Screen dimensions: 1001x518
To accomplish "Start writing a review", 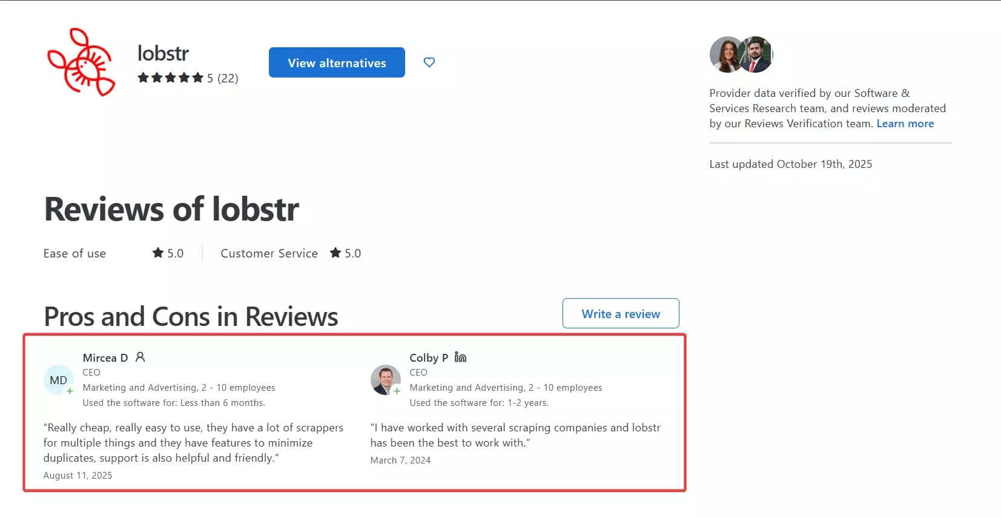I will [621, 313].
